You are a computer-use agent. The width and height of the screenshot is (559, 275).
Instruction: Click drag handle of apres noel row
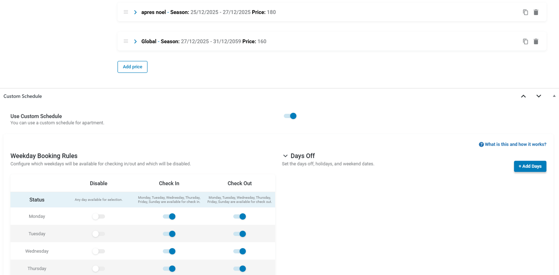[x=126, y=12]
